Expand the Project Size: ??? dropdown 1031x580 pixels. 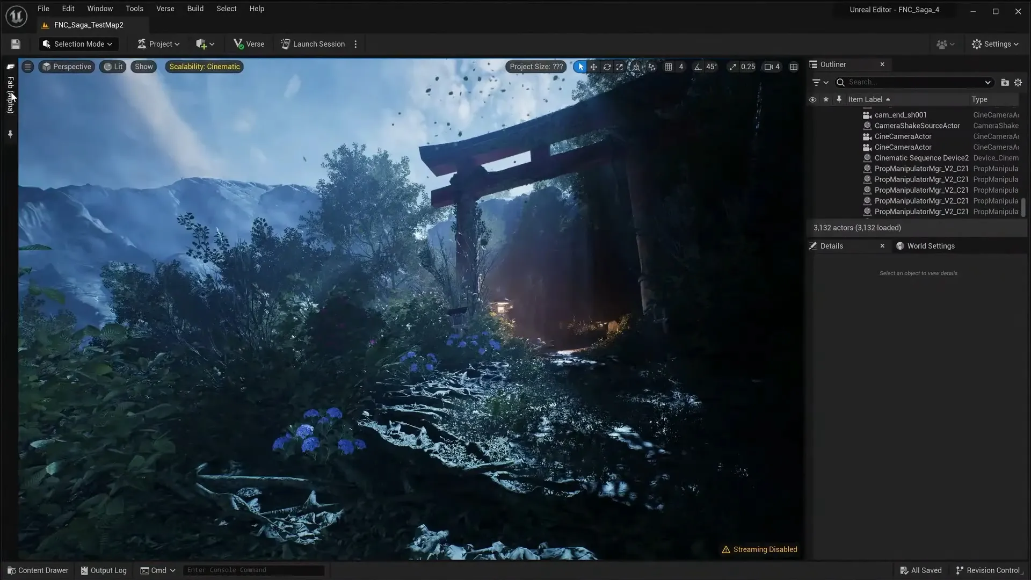pyautogui.click(x=536, y=66)
